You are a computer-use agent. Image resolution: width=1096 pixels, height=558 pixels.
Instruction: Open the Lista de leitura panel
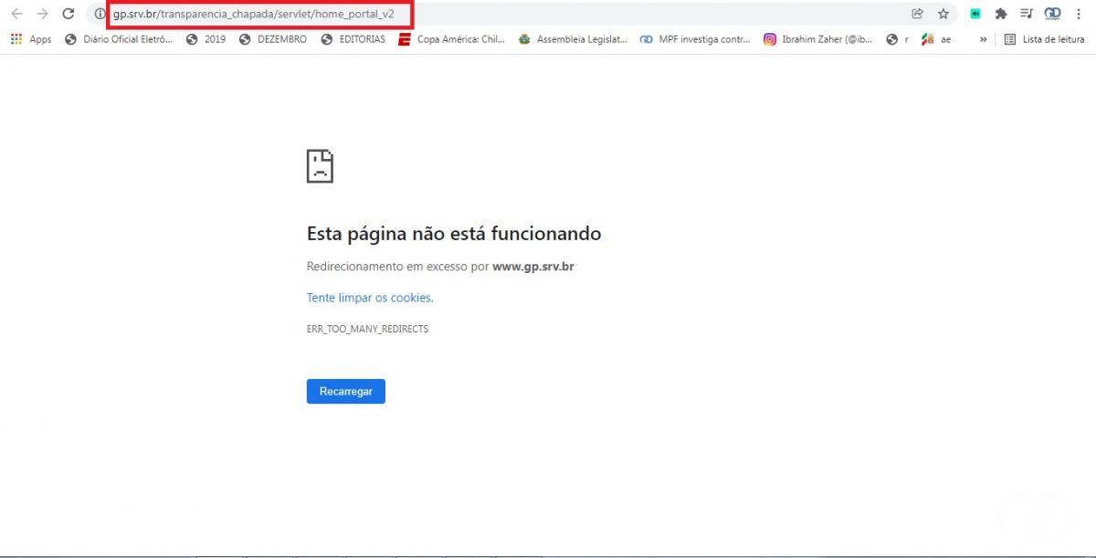click(1045, 39)
